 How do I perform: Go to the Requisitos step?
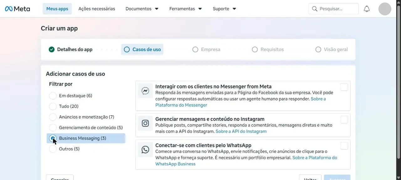coord(268,49)
